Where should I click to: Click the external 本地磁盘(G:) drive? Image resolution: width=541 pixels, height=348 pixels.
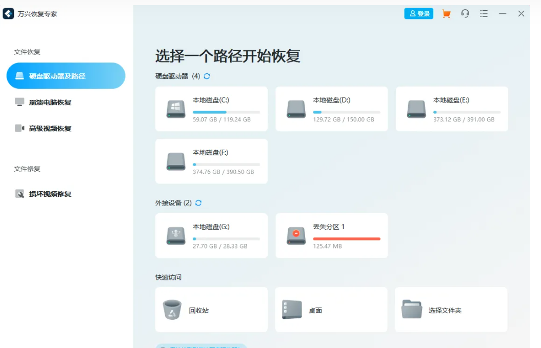coord(211,235)
